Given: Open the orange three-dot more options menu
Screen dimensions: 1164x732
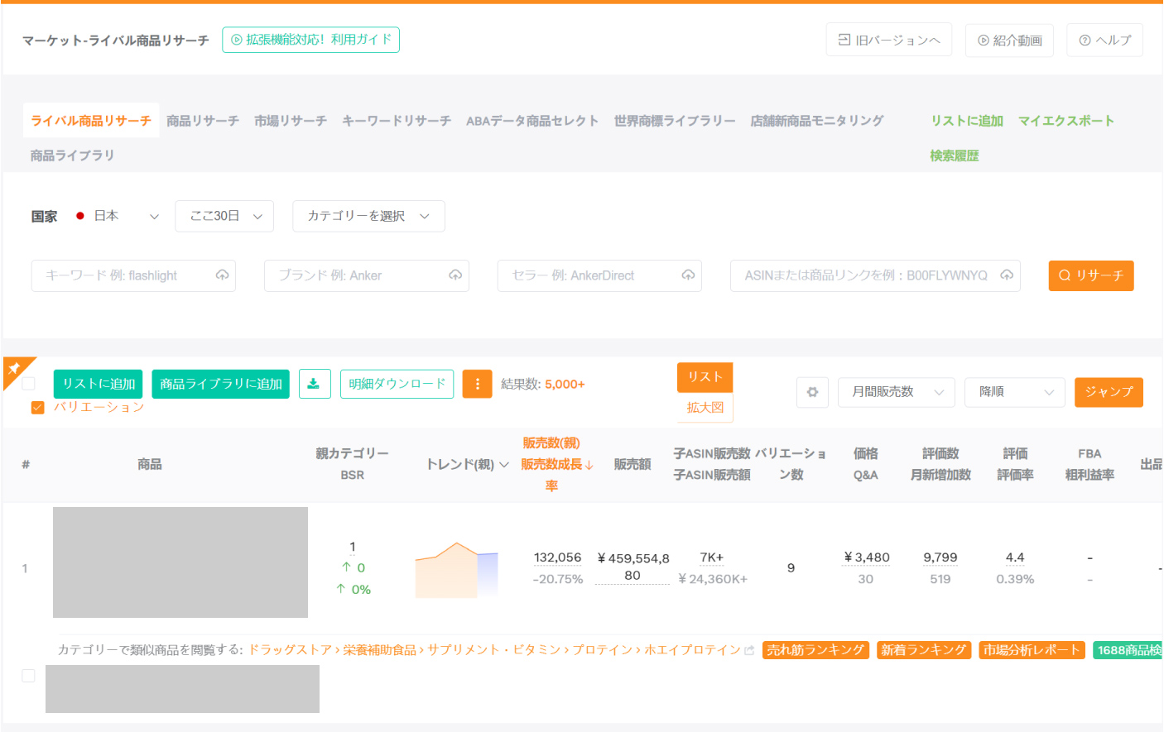Looking at the screenshot, I should tap(477, 384).
